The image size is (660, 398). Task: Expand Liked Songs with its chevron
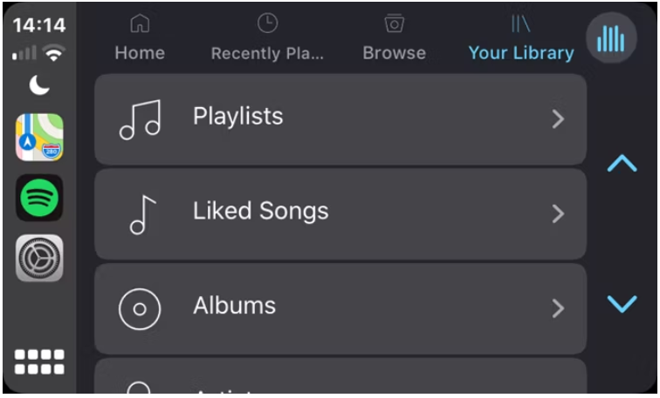pos(558,214)
